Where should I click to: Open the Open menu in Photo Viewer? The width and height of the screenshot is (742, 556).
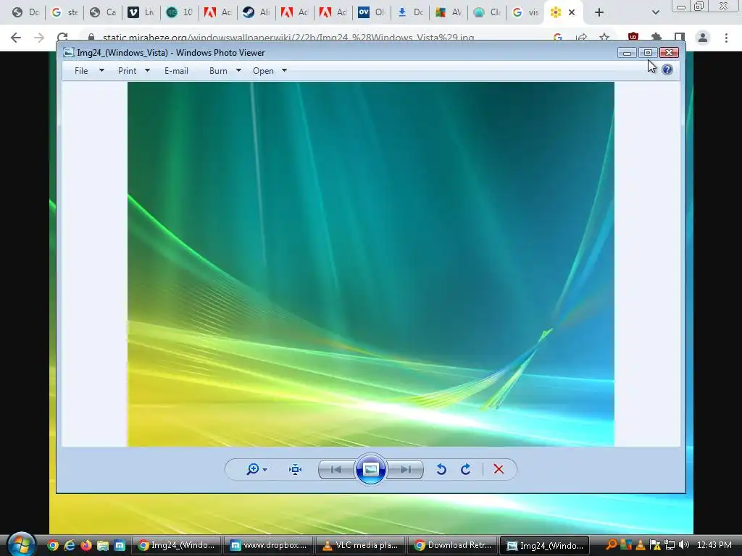click(263, 71)
